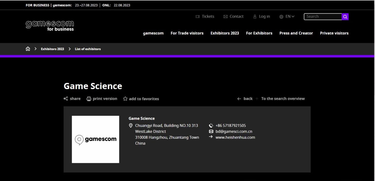Click the Log in link
This screenshot has height=181, width=375.
(261, 17)
